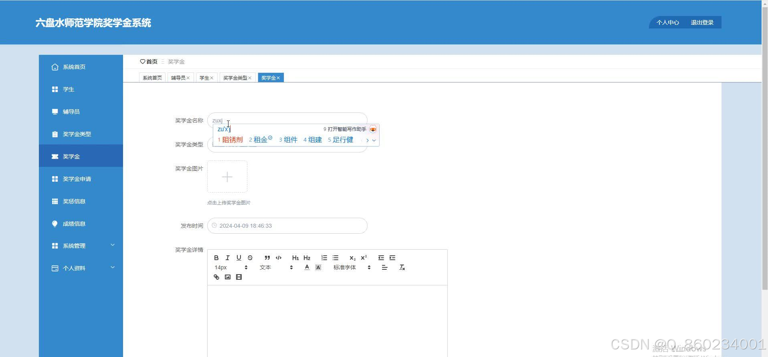Open 文本 heading style dropdown

(276, 267)
